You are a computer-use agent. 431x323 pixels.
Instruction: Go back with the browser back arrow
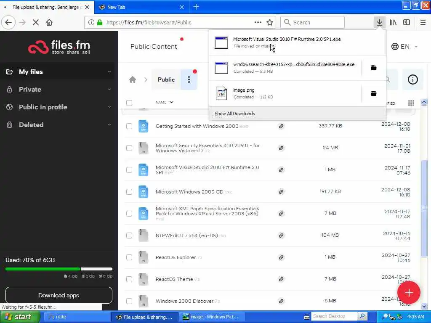(x=8, y=22)
